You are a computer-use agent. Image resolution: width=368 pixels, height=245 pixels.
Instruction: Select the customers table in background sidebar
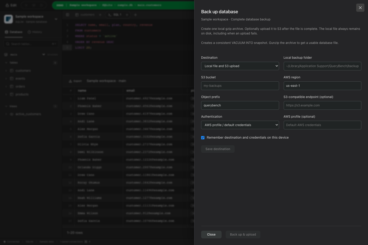[23, 71]
